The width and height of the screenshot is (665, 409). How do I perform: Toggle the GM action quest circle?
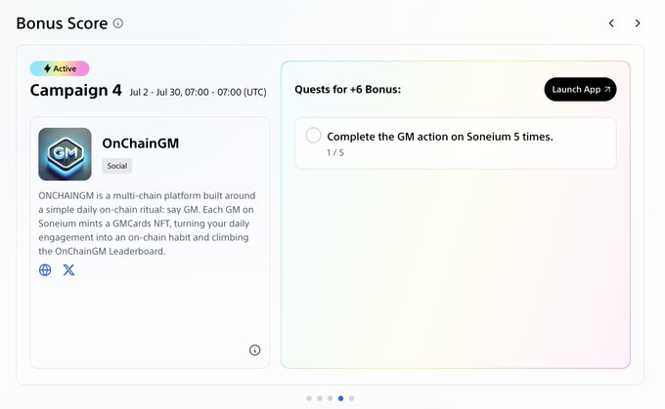pyautogui.click(x=313, y=136)
